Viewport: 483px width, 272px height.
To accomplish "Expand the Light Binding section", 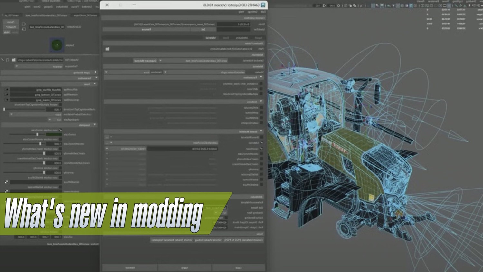I will click(95, 73).
